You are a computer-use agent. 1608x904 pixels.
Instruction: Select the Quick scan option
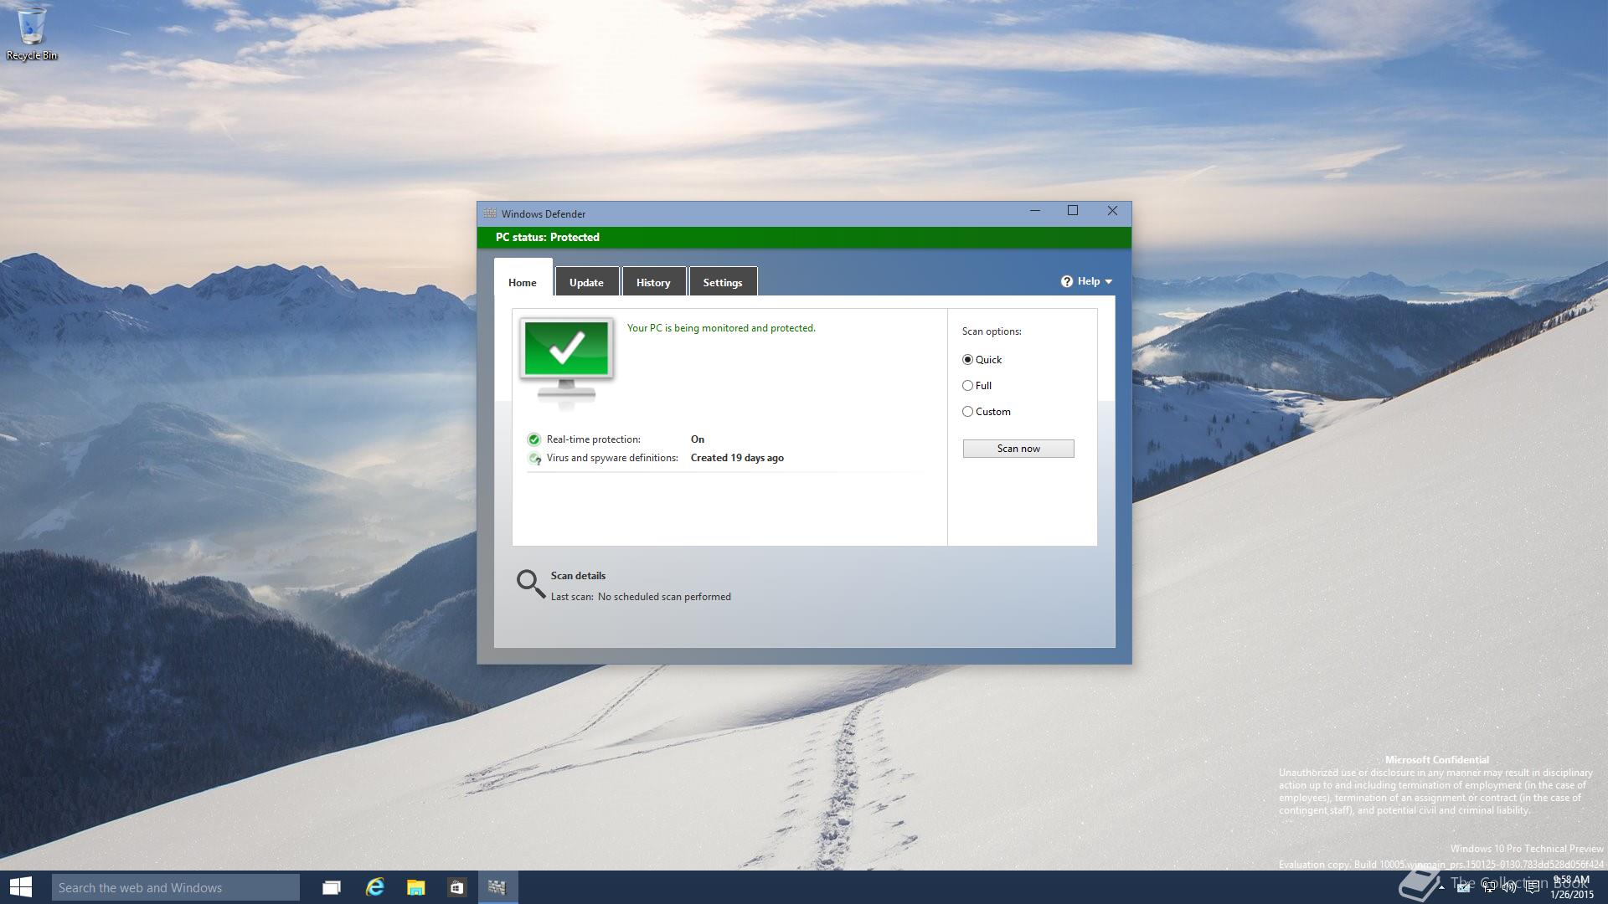pos(968,360)
